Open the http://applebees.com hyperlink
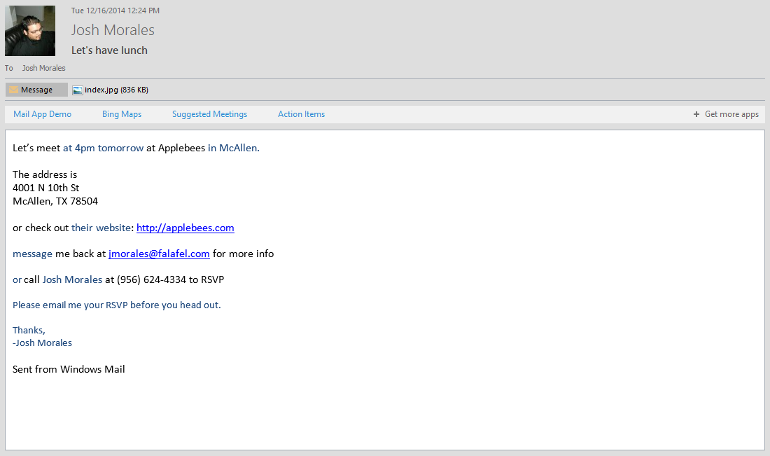 185,227
